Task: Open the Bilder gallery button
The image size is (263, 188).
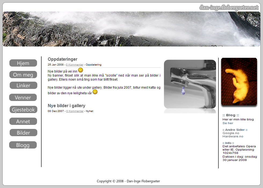Action: click(24, 132)
